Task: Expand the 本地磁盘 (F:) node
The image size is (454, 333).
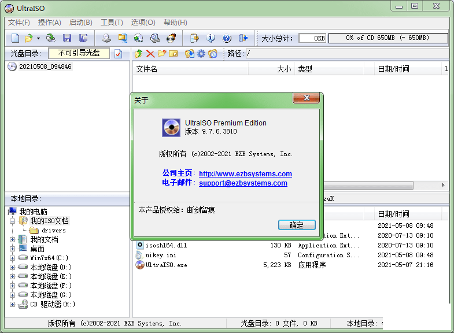Action: 12,286
